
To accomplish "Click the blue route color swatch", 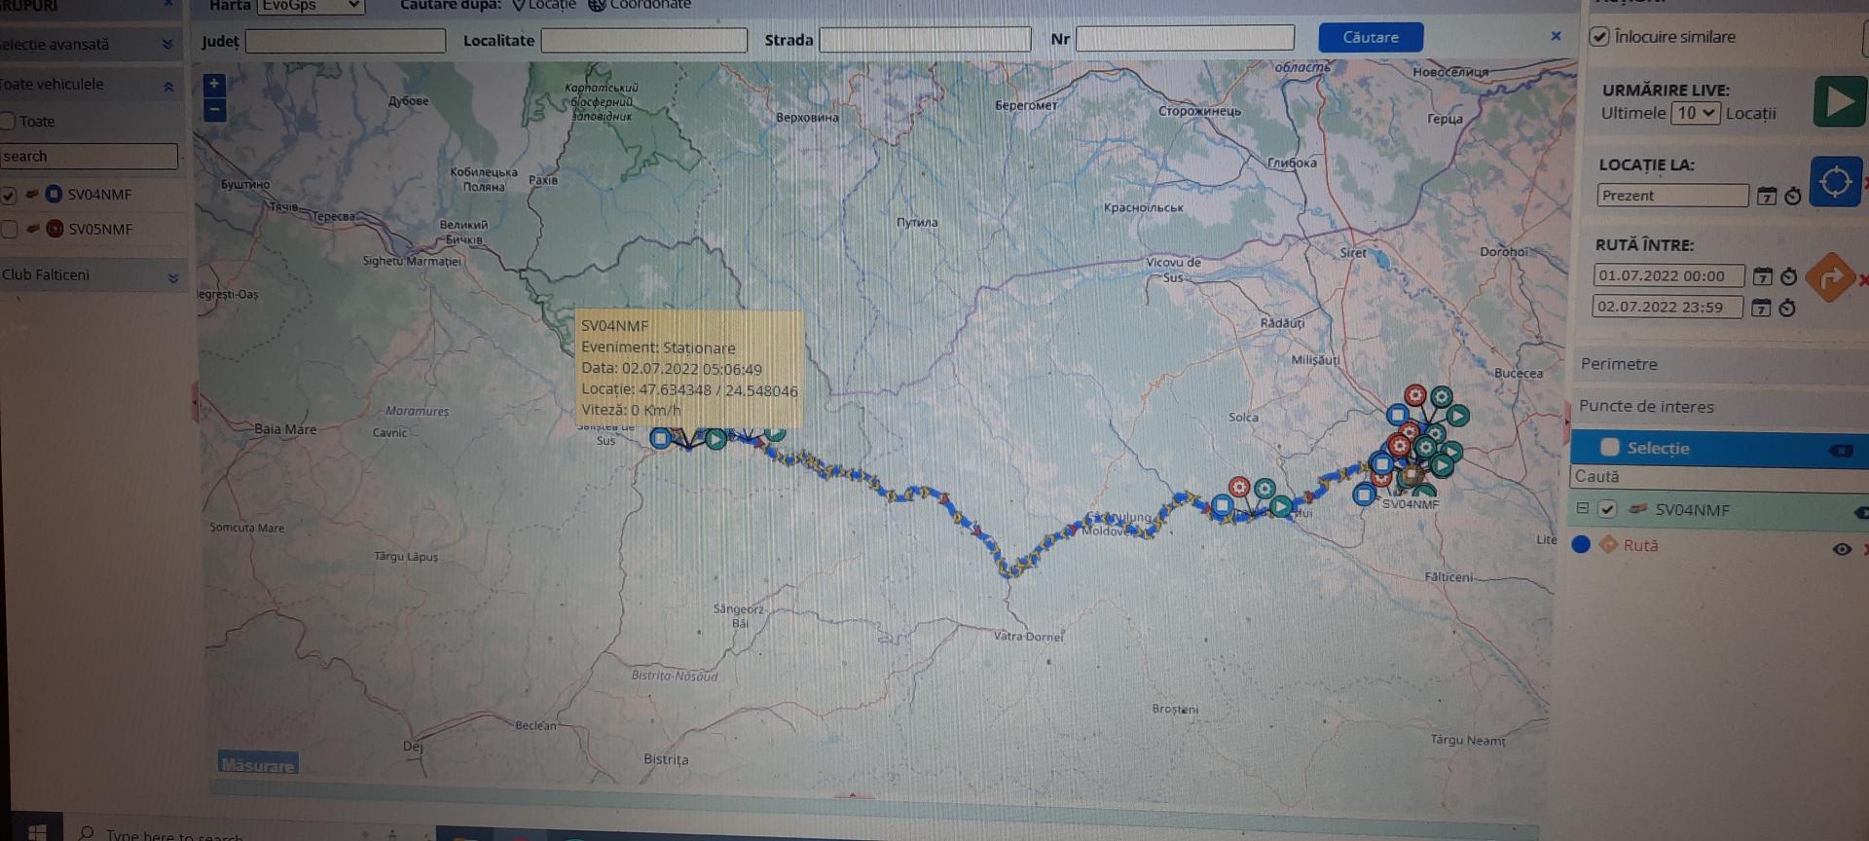I will [x=1582, y=544].
